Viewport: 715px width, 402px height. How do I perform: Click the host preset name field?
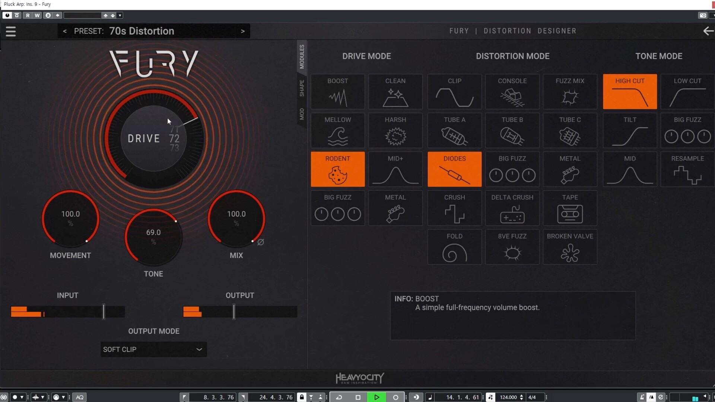tap(82, 15)
